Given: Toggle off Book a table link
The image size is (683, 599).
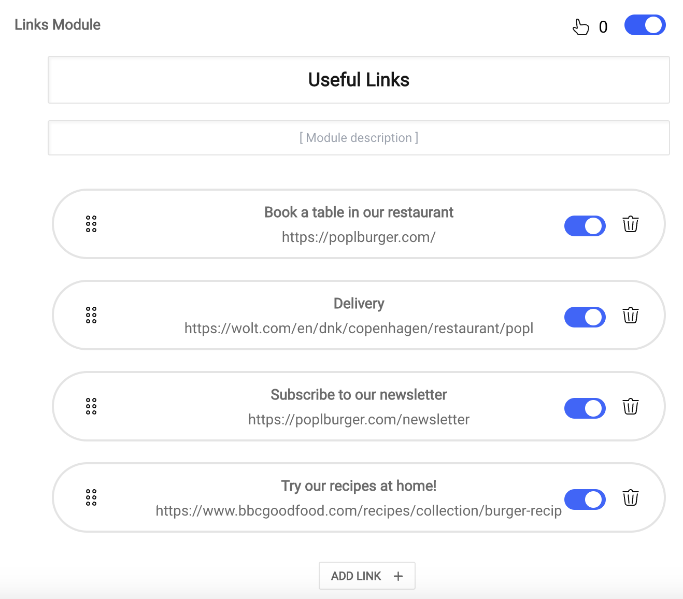Looking at the screenshot, I should click(x=585, y=226).
